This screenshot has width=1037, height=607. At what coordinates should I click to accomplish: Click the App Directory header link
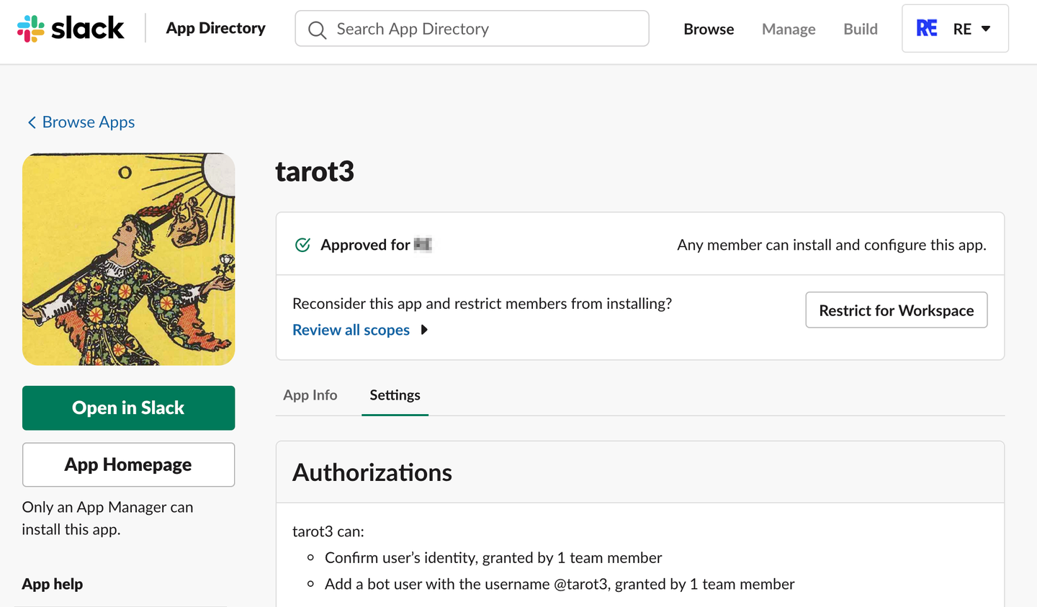216,28
